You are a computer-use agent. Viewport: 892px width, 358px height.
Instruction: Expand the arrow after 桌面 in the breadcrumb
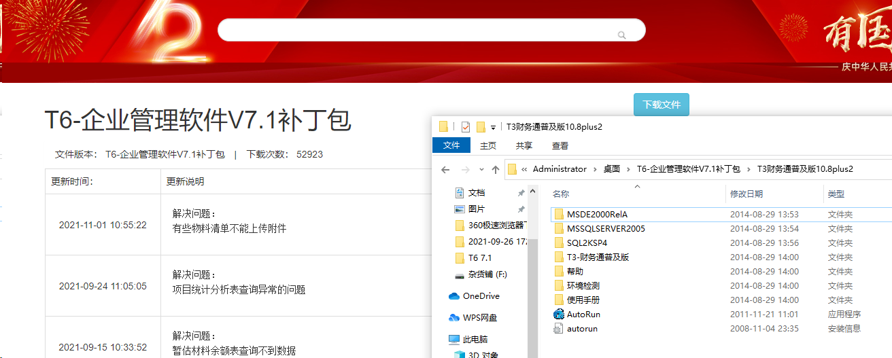(629, 169)
